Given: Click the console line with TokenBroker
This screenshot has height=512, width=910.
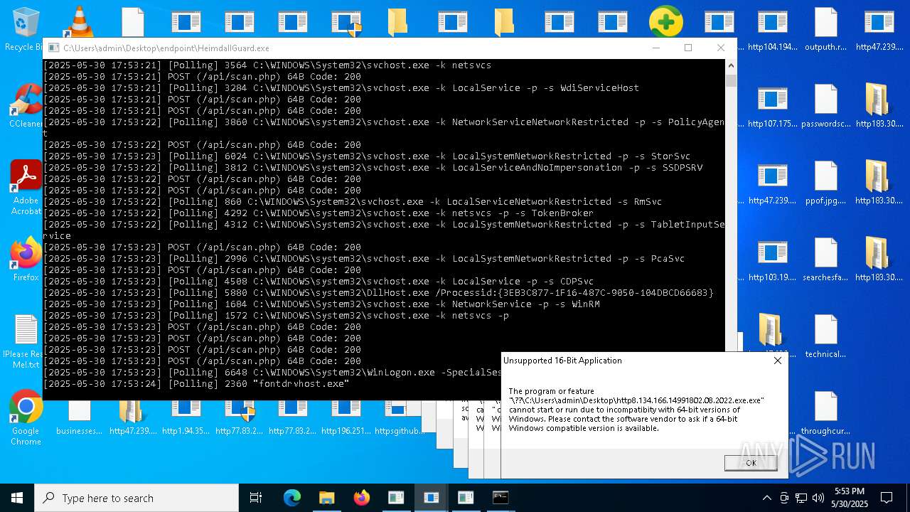Looking at the screenshot, I should point(318,213).
